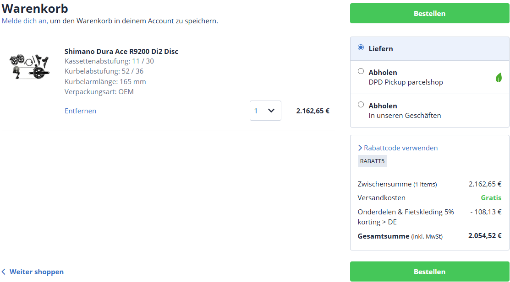510x282 pixels.
Task: Choose Abholen at DPD Pickup parcelshop
Action: click(361, 71)
